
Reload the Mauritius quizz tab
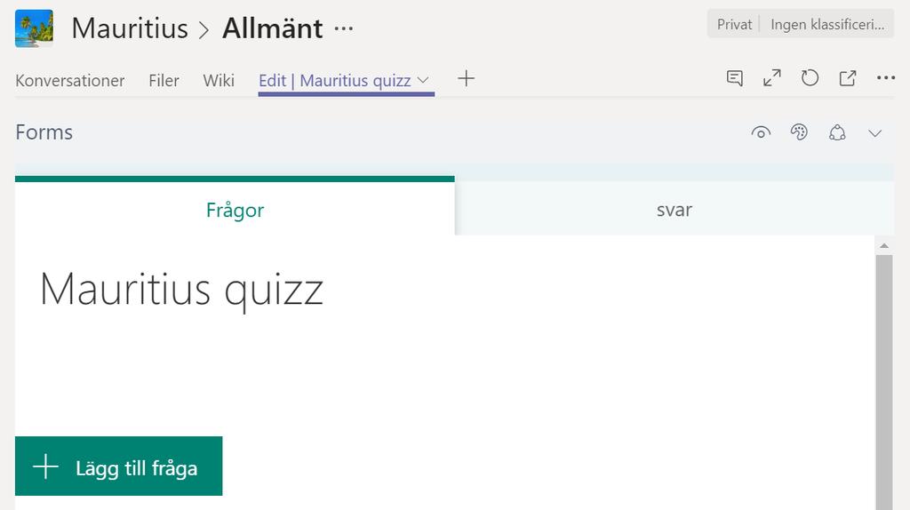pos(810,78)
